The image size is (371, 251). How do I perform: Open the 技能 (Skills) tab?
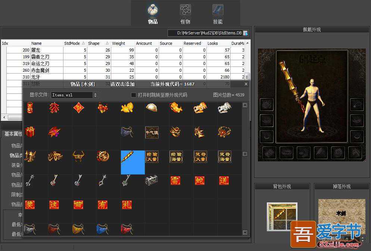click(218, 13)
